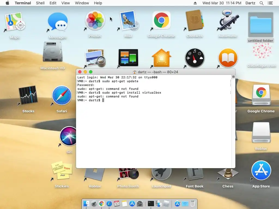The height and width of the screenshot is (209, 279).
Task: Select the Roblox mounted drive icon
Action: pyautogui.click(x=261, y=133)
